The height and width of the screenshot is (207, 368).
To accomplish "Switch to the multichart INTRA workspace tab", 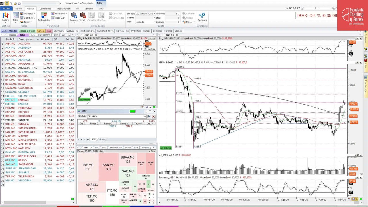I will coord(105,31).
